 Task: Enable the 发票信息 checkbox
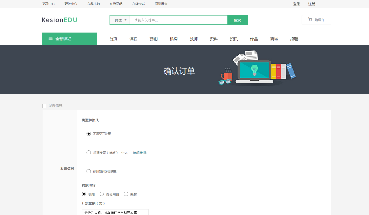coord(44,106)
